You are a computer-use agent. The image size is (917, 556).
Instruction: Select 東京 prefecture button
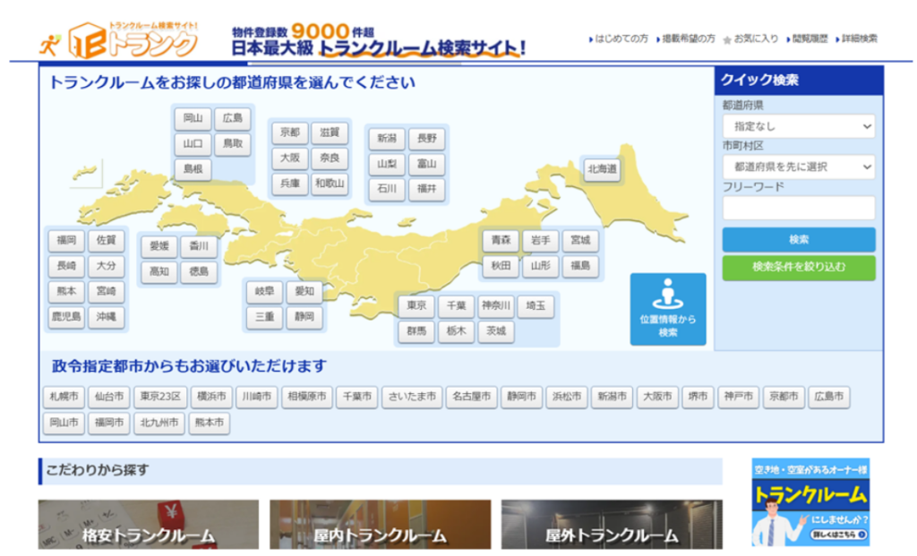(x=416, y=306)
